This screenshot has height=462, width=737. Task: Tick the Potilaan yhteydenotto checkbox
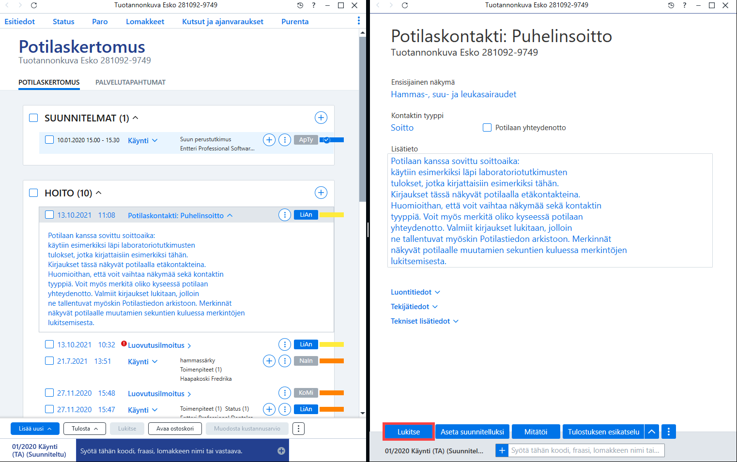point(487,128)
